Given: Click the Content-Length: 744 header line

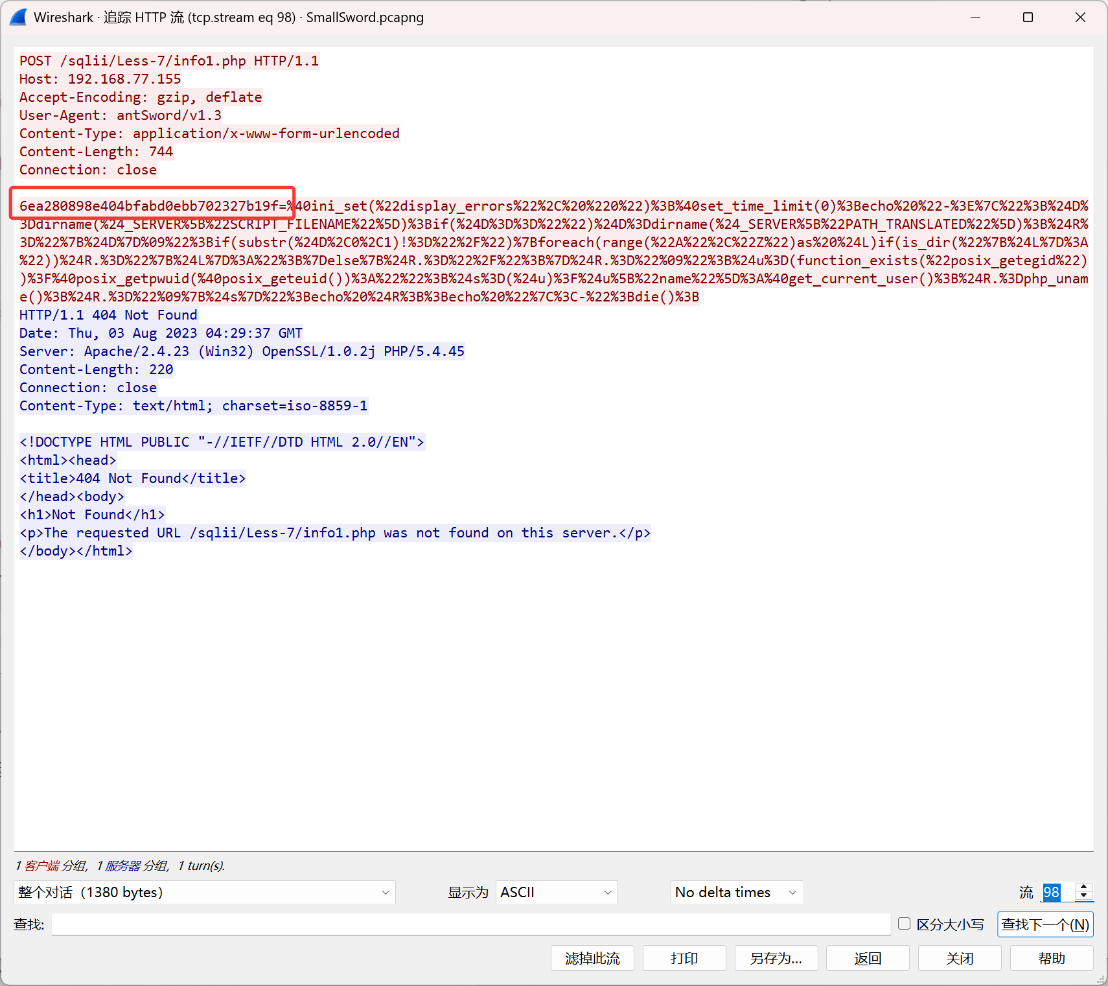Looking at the screenshot, I should 96,152.
